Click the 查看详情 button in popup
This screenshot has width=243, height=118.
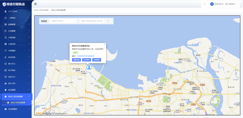tap(77, 60)
